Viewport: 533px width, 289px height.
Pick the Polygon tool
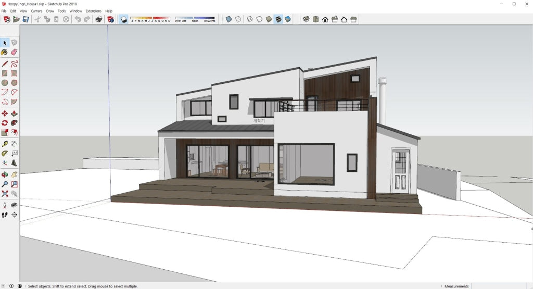click(x=14, y=83)
